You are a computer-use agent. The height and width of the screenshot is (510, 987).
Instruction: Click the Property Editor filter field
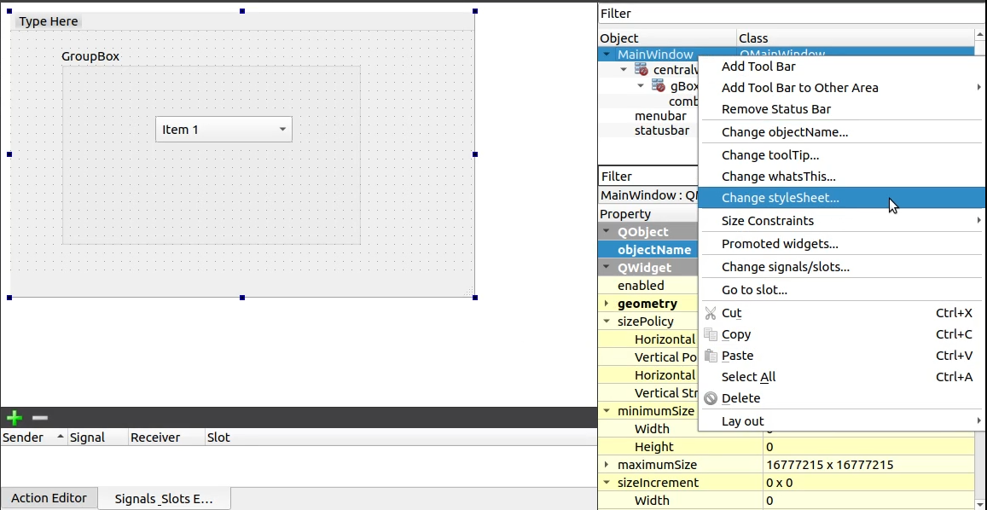648,177
